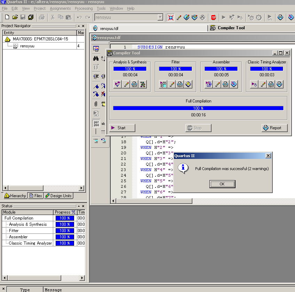Screen dimensions: 295x292
Task: Click the binoculars Find icon in editor sidebar
Action: [96, 59]
